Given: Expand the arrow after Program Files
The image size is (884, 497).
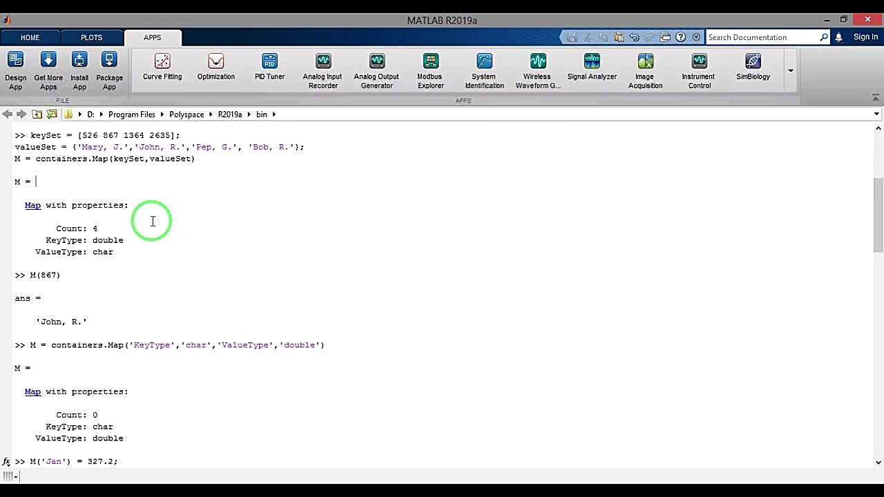Looking at the screenshot, I should click(x=162, y=114).
